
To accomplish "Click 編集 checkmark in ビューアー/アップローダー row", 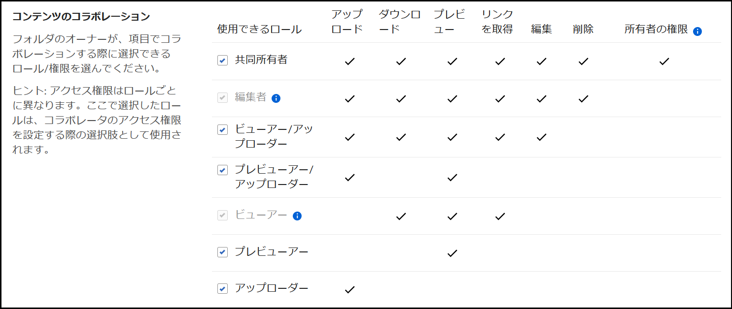I will (x=541, y=137).
